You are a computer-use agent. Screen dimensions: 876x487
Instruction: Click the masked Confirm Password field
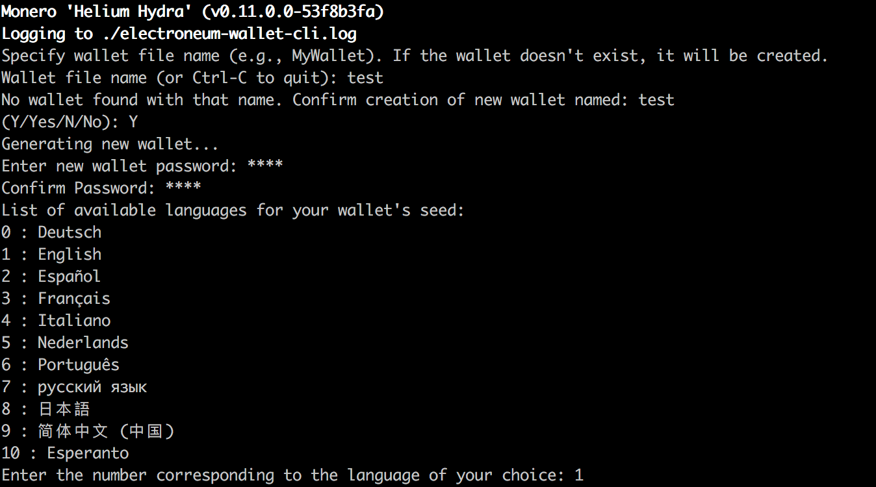183,188
